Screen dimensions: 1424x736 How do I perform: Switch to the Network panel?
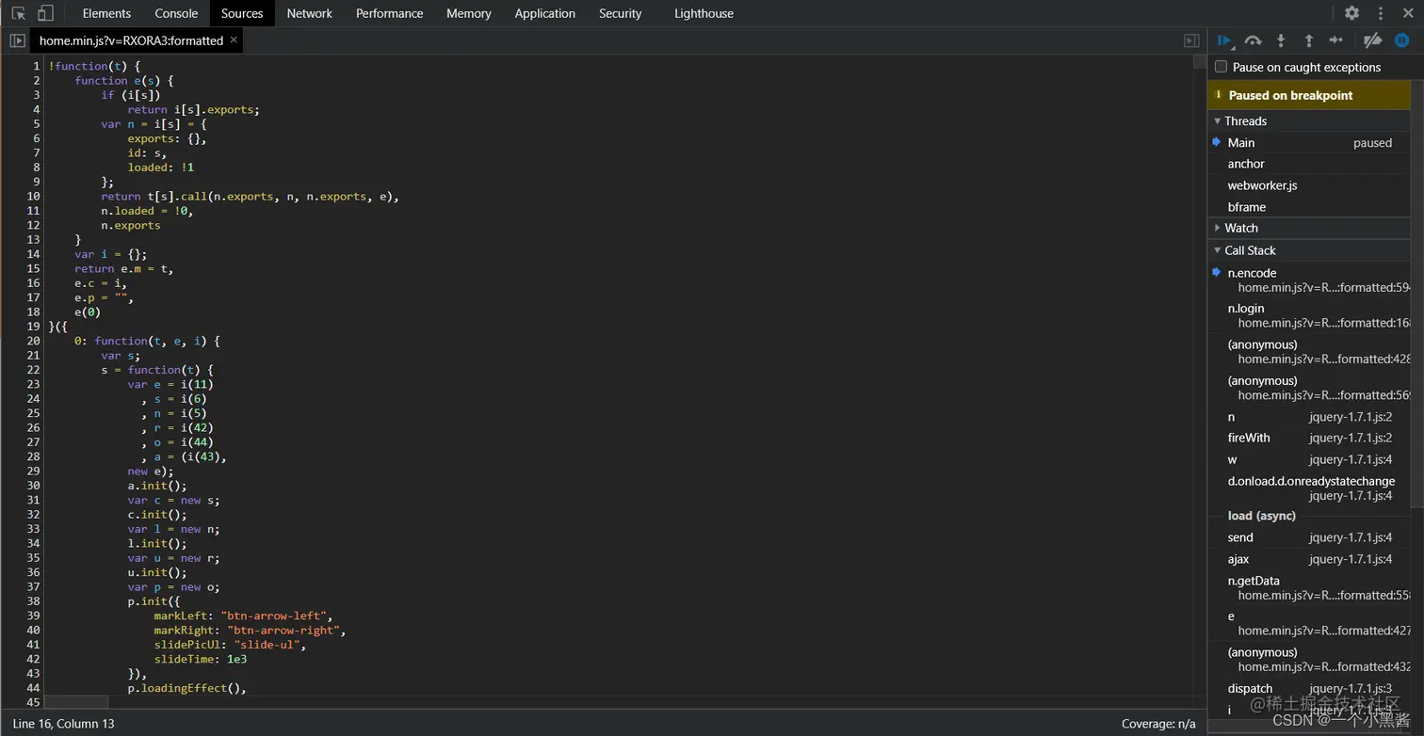(x=309, y=13)
